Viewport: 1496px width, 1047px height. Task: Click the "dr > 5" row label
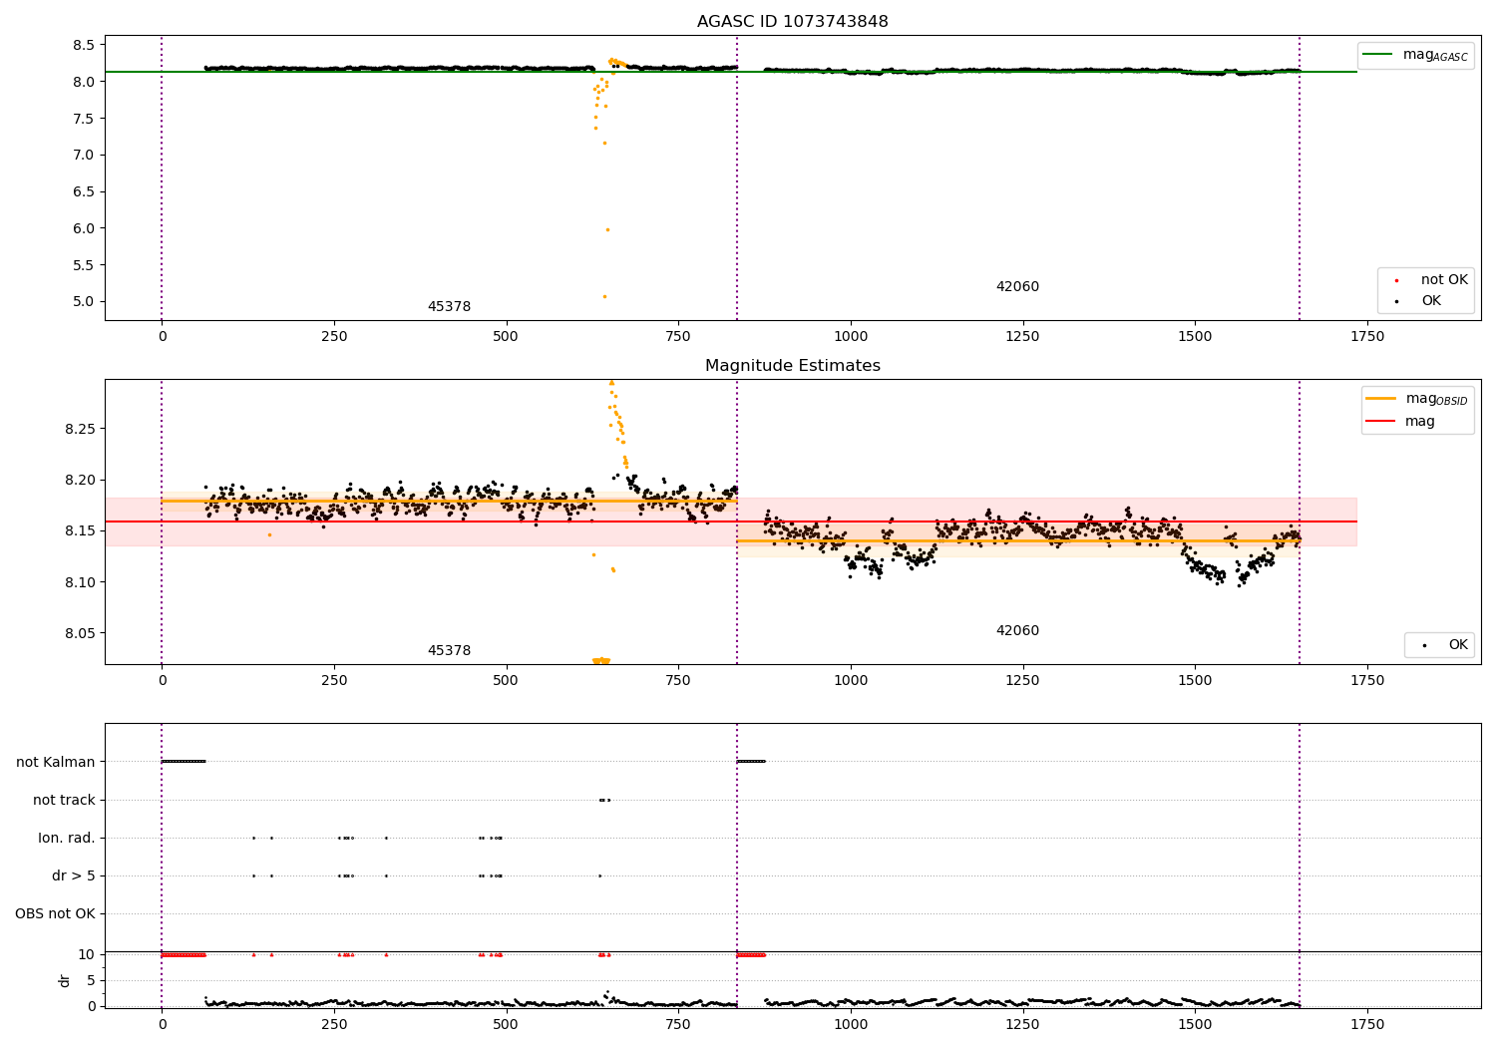(x=74, y=875)
